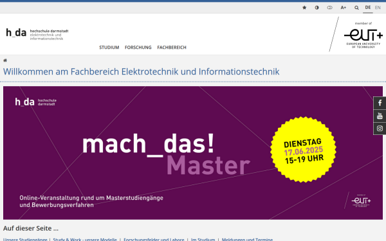386x241 pixels.
Task: Click the 'Auf dieser Seite ...' heading
Action: (31, 228)
